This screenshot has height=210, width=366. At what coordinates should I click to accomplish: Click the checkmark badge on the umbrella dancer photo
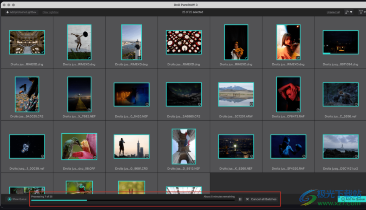click(x=89, y=57)
